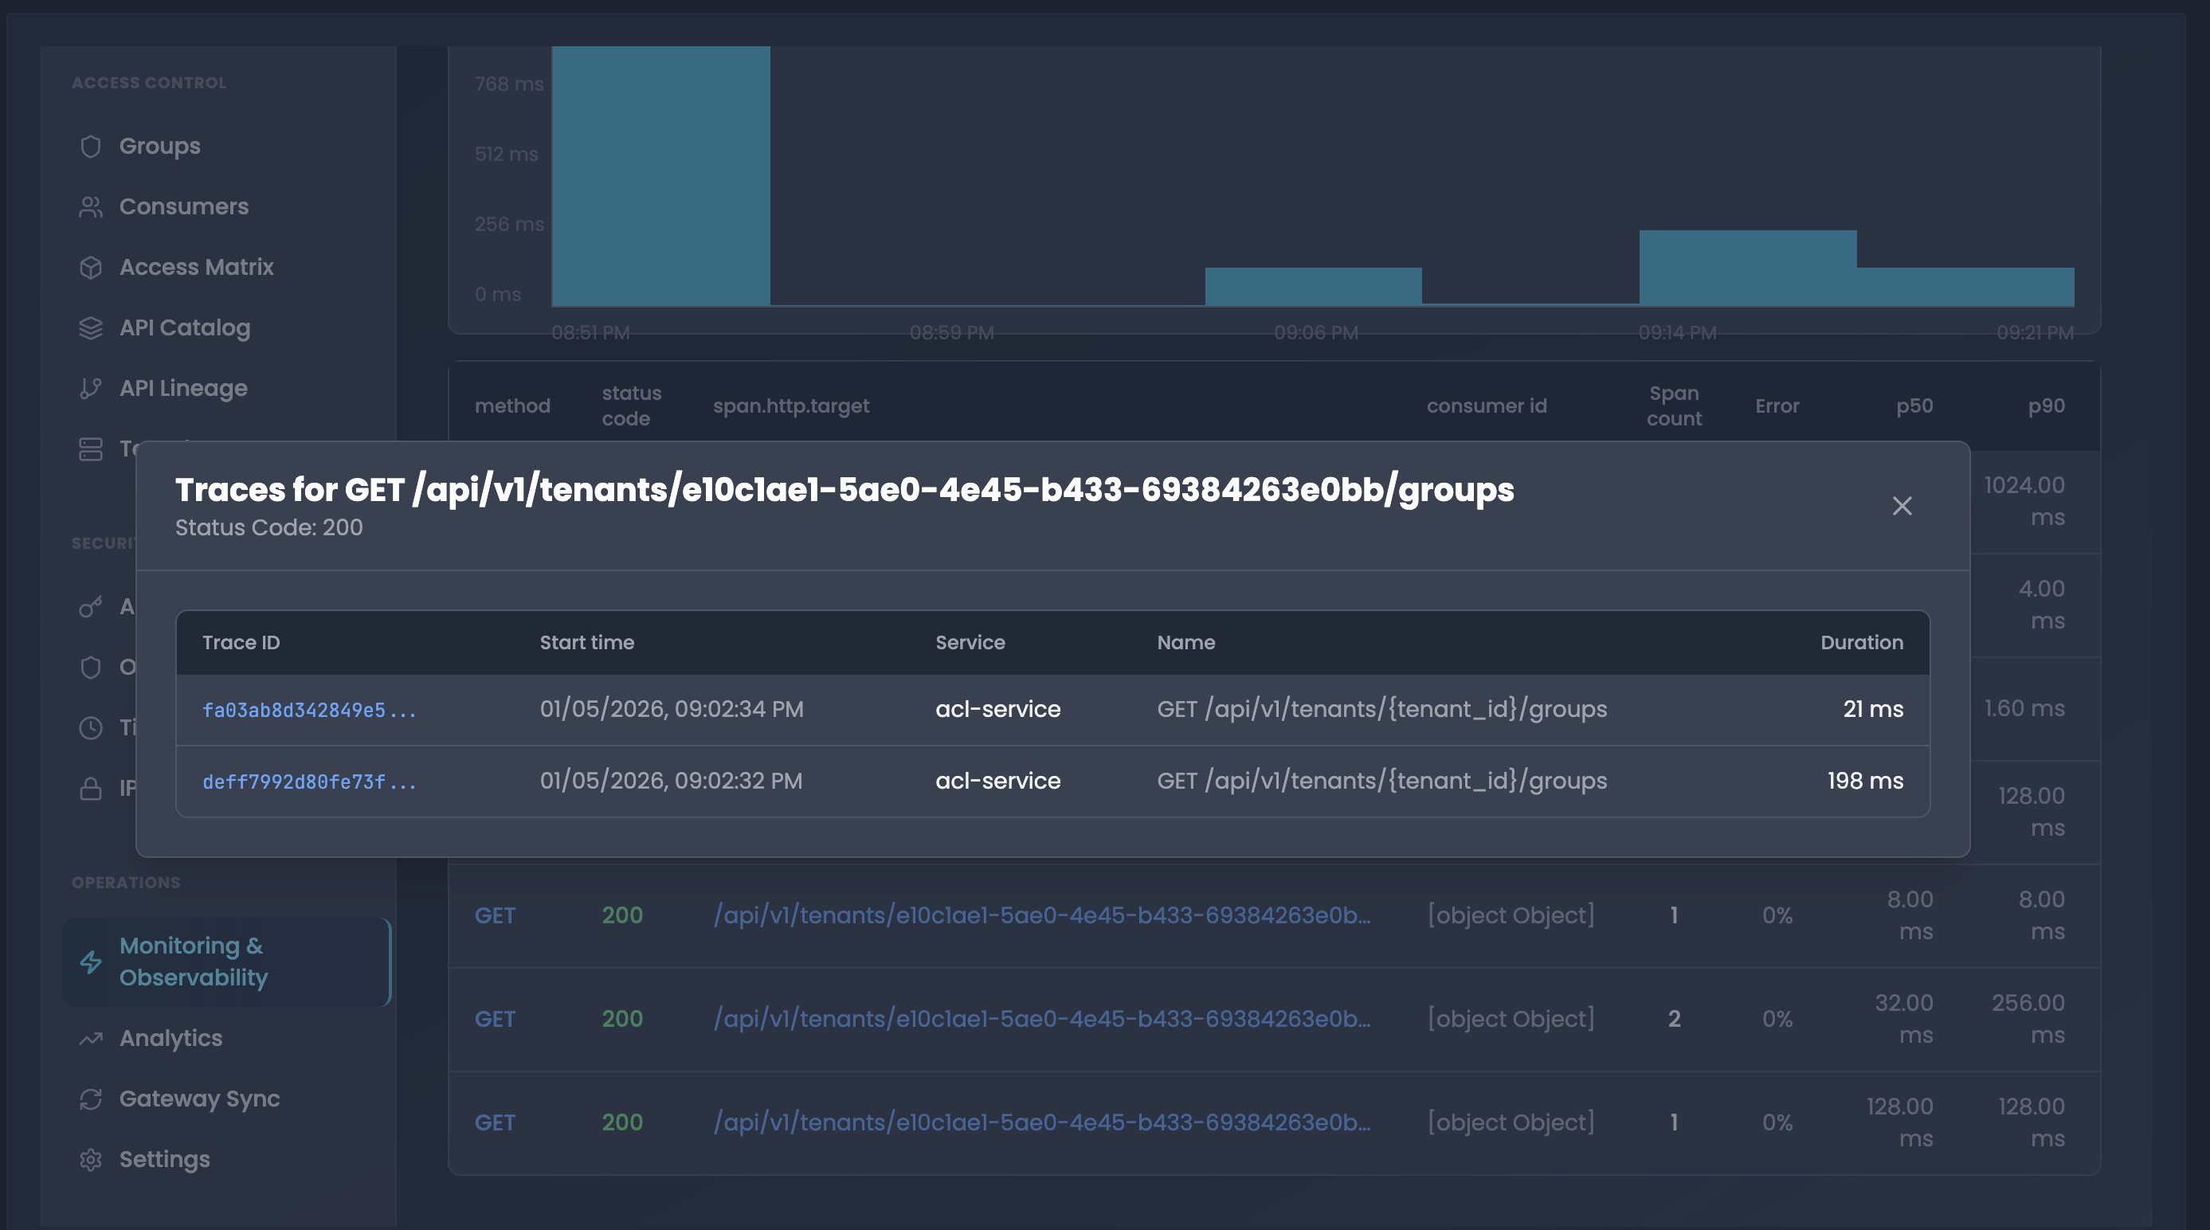Close the traces dialog with X
2210x1230 pixels.
pos(1901,506)
